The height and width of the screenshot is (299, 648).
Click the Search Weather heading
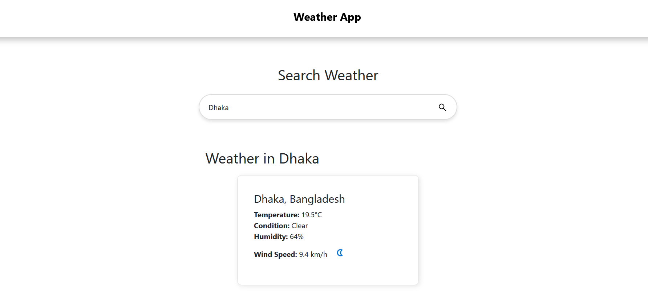(x=328, y=76)
